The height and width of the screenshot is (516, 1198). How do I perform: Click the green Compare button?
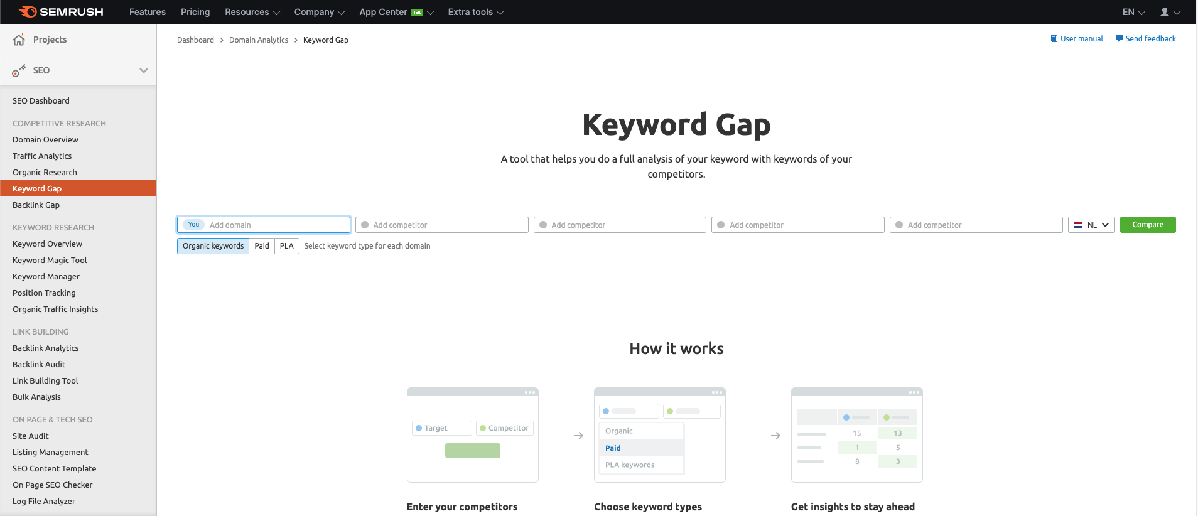point(1148,225)
